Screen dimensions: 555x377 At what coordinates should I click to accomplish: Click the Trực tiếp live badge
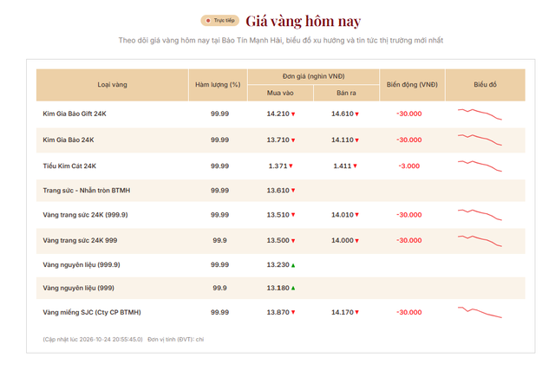pyautogui.click(x=219, y=21)
